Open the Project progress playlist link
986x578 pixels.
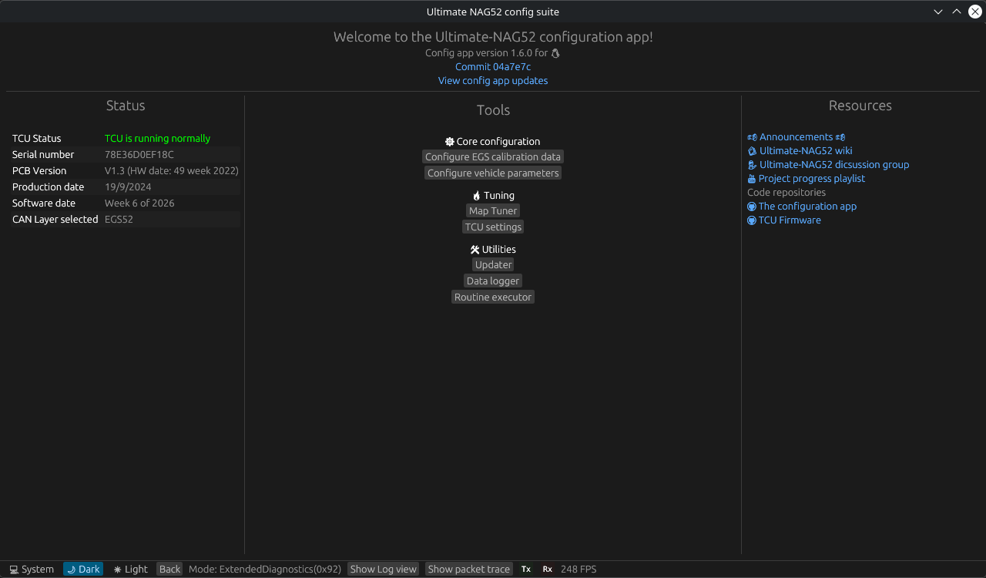click(811, 179)
